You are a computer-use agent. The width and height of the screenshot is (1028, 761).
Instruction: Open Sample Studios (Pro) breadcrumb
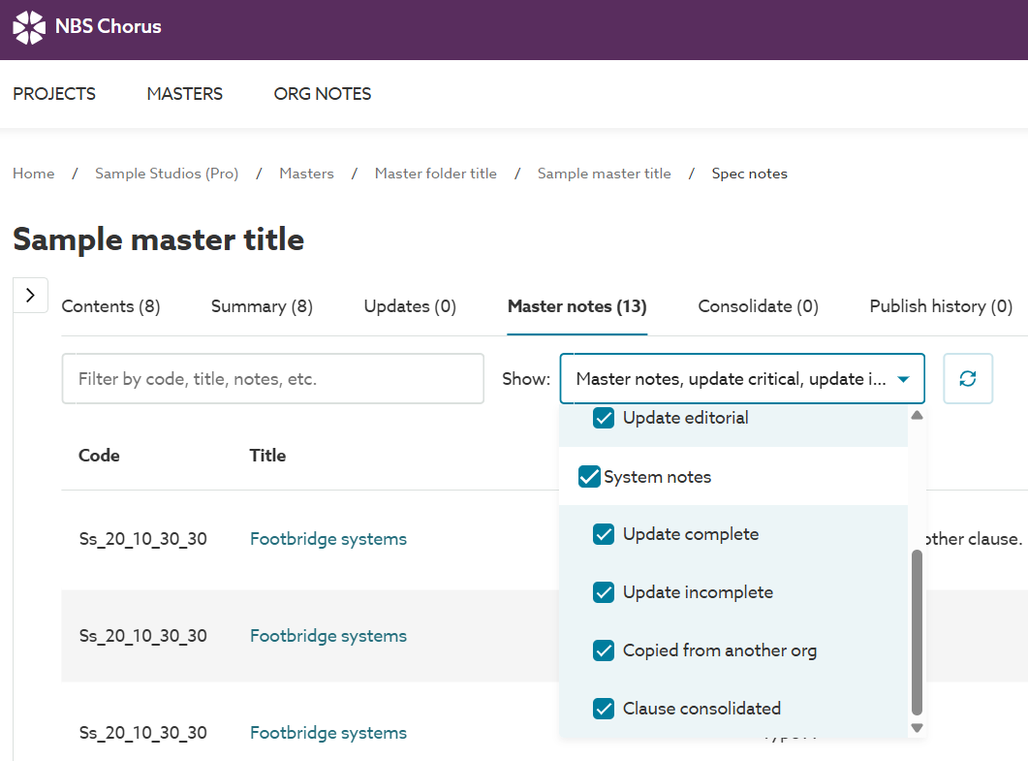[x=167, y=174]
